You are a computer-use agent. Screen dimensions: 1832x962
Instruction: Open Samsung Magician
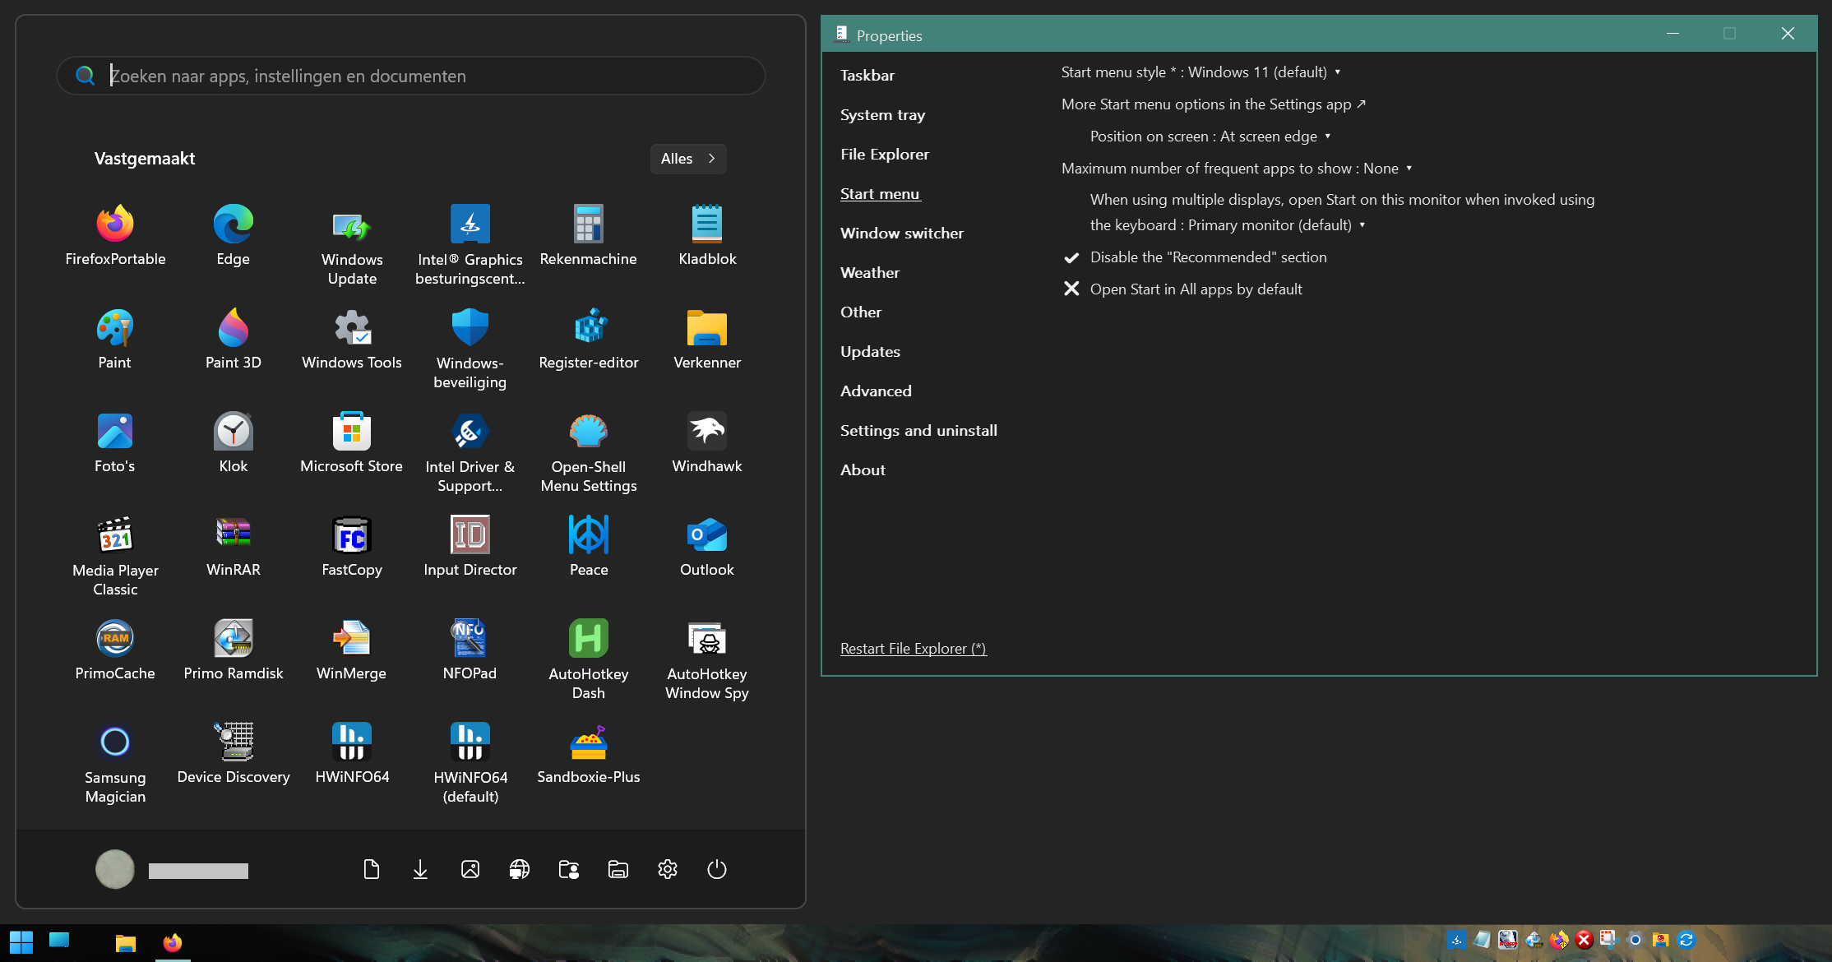pos(115,763)
